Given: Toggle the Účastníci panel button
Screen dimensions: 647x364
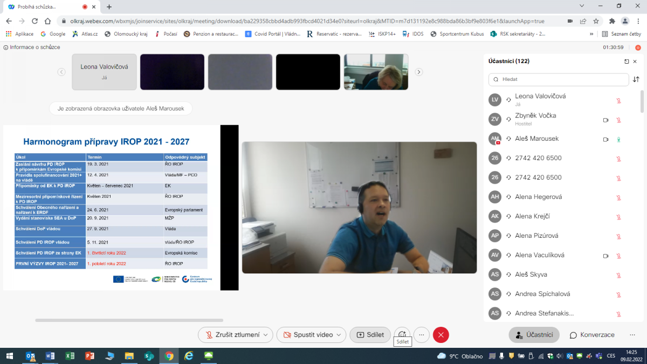Looking at the screenshot, I should click(534, 335).
